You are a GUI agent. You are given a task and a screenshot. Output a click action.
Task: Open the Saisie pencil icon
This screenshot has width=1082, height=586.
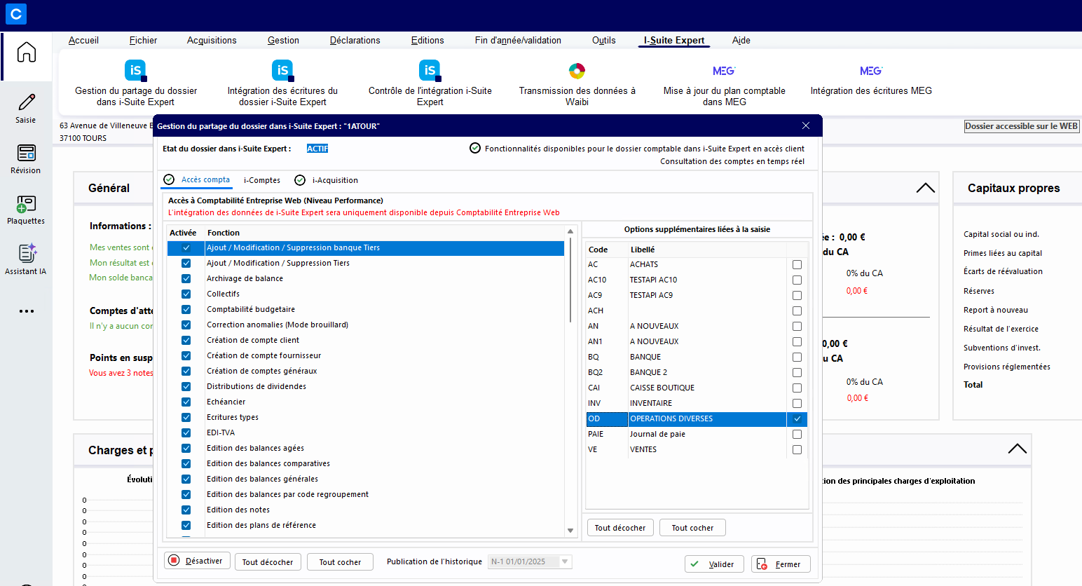[26, 102]
